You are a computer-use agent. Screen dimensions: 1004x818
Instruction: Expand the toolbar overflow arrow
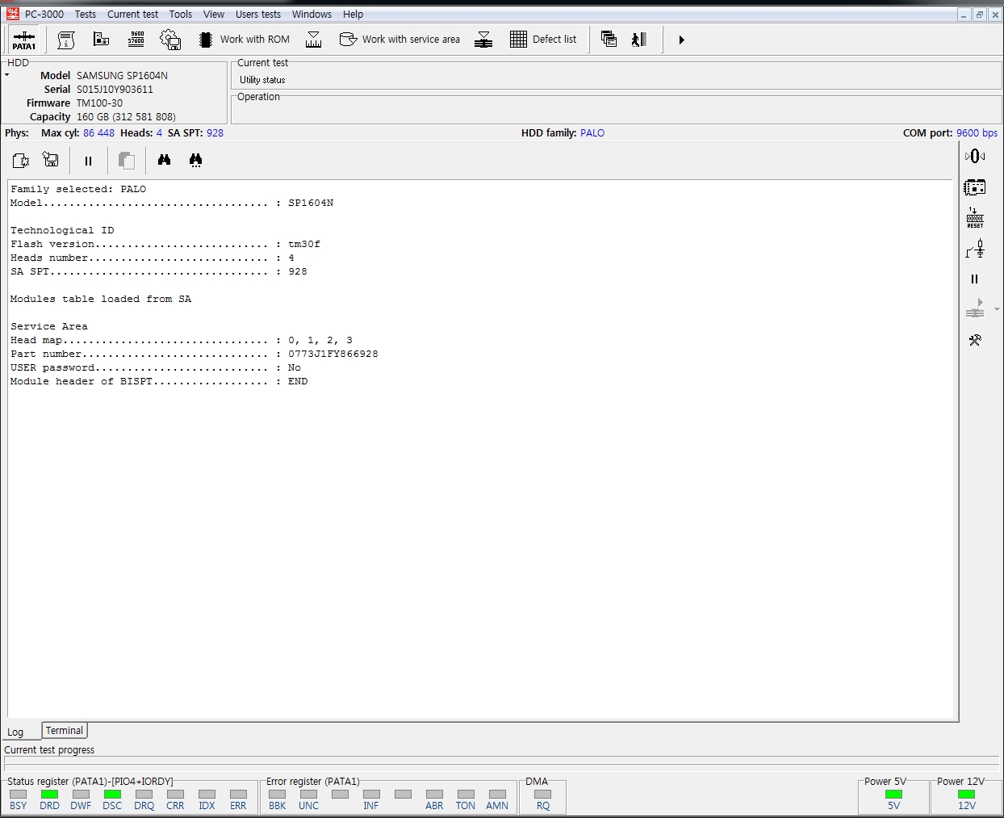point(681,40)
